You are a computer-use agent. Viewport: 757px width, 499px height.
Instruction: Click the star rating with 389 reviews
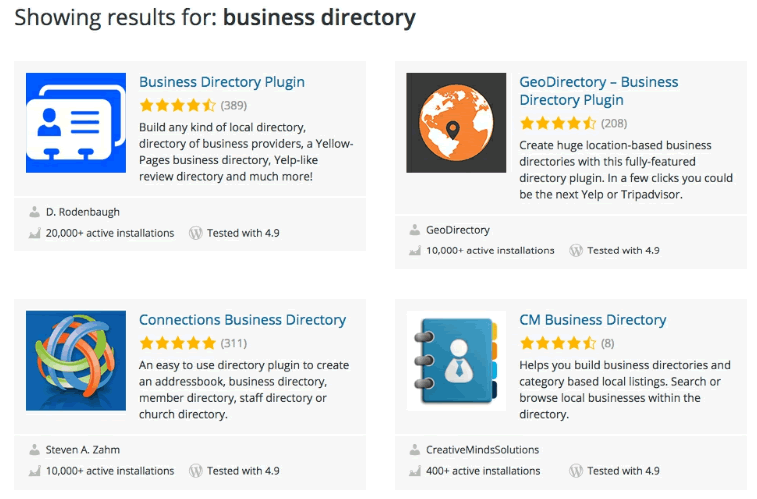tap(177, 105)
